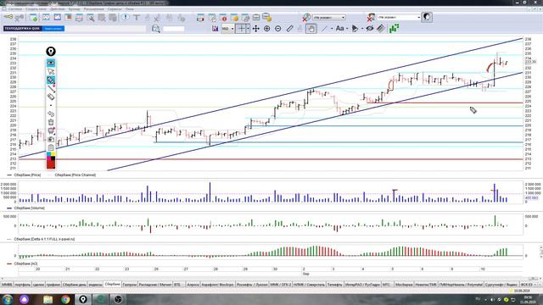Viewport: 543px width, 305px height.
Task: Activate the crosshair cursor tool
Action: 240,29
